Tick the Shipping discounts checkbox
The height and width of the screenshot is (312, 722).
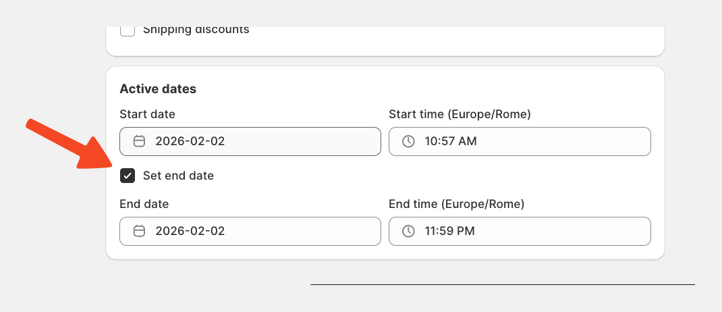(x=128, y=30)
